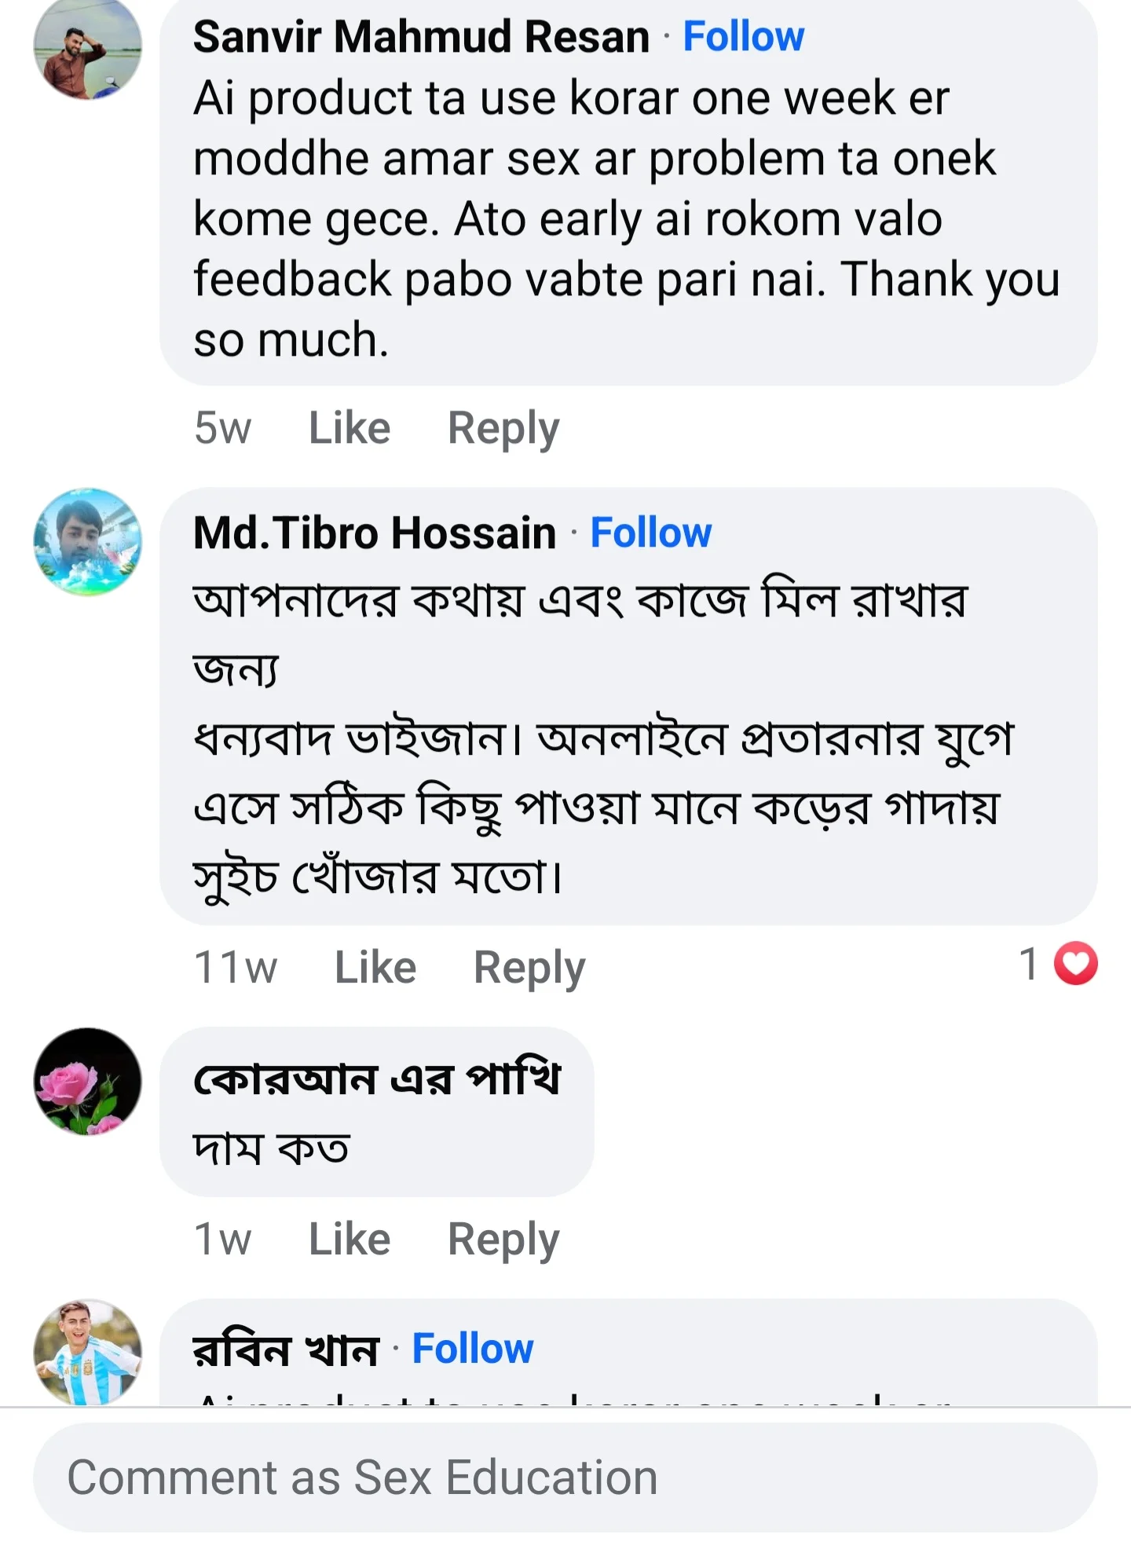Reply to Sanvir Mahmud Resan's comment

coord(506,427)
